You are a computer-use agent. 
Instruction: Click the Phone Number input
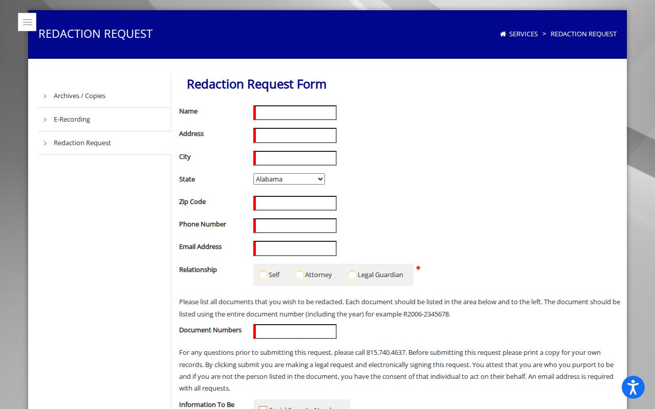pos(295,226)
